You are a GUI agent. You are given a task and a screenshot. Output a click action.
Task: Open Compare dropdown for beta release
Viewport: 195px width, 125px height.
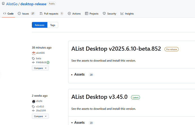[40, 68]
